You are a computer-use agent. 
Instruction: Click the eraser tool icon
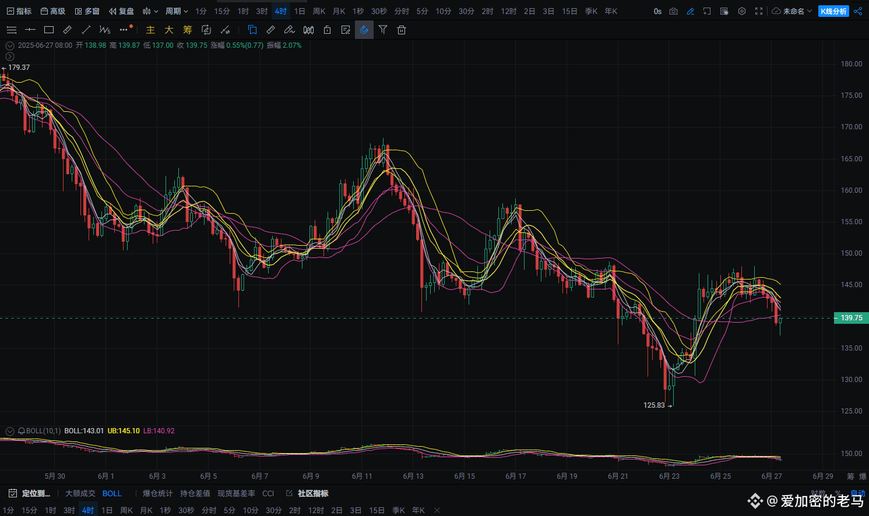click(x=290, y=30)
